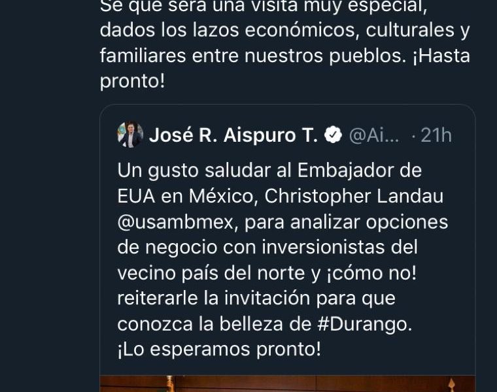Open the #Durango hashtag
Viewport: 497px width, 392px height.
pyautogui.click(x=364, y=324)
